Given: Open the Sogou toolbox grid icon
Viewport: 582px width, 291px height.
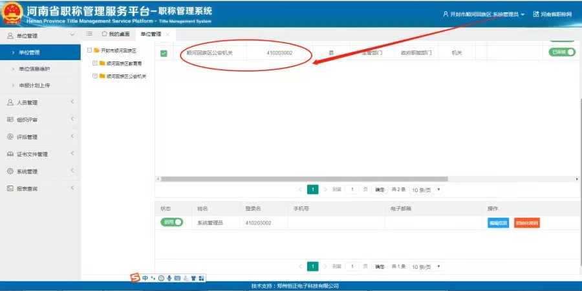Looking at the screenshot, I should tap(202, 278).
